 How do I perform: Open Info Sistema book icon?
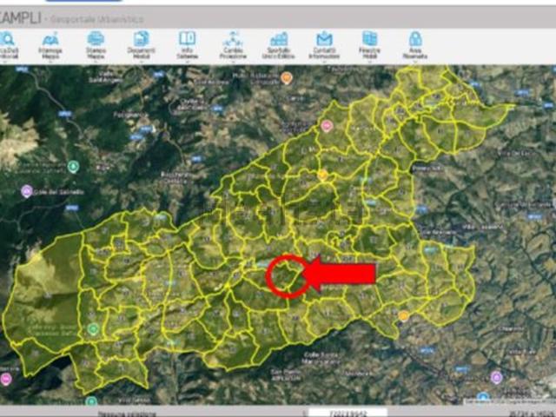point(187,38)
